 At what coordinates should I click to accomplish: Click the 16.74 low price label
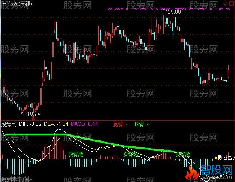point(33,114)
